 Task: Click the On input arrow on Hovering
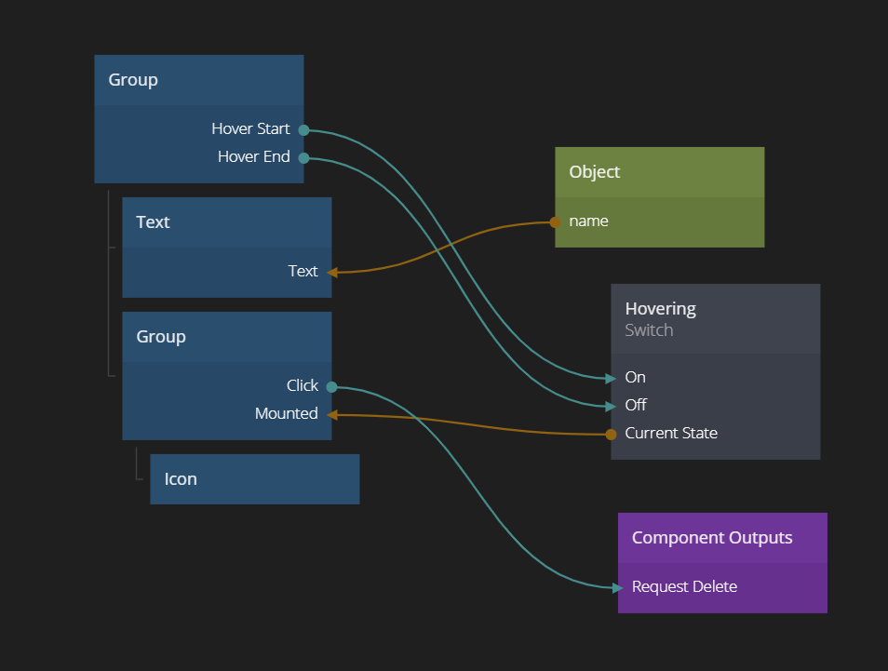pos(611,378)
